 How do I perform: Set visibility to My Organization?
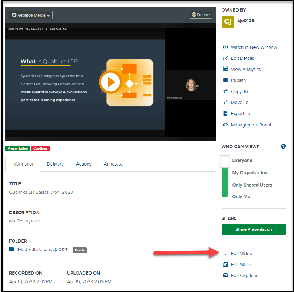click(250, 173)
